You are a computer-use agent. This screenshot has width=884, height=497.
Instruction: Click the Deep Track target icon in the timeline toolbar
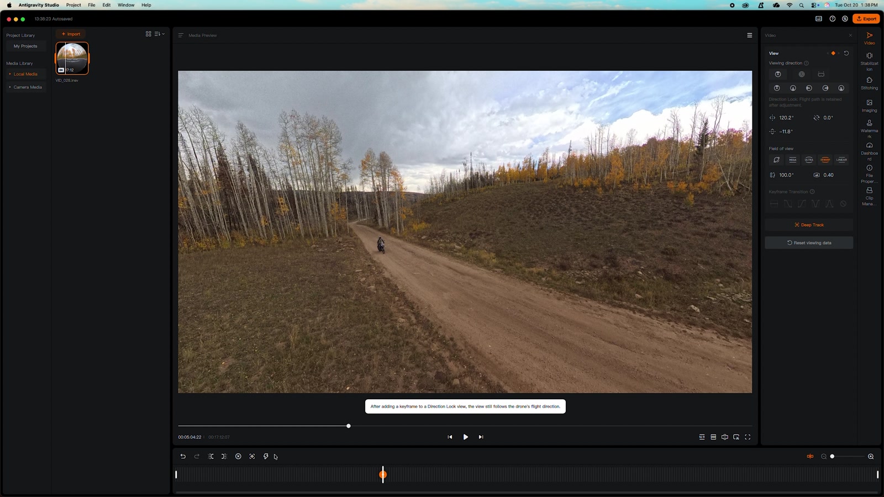252,457
